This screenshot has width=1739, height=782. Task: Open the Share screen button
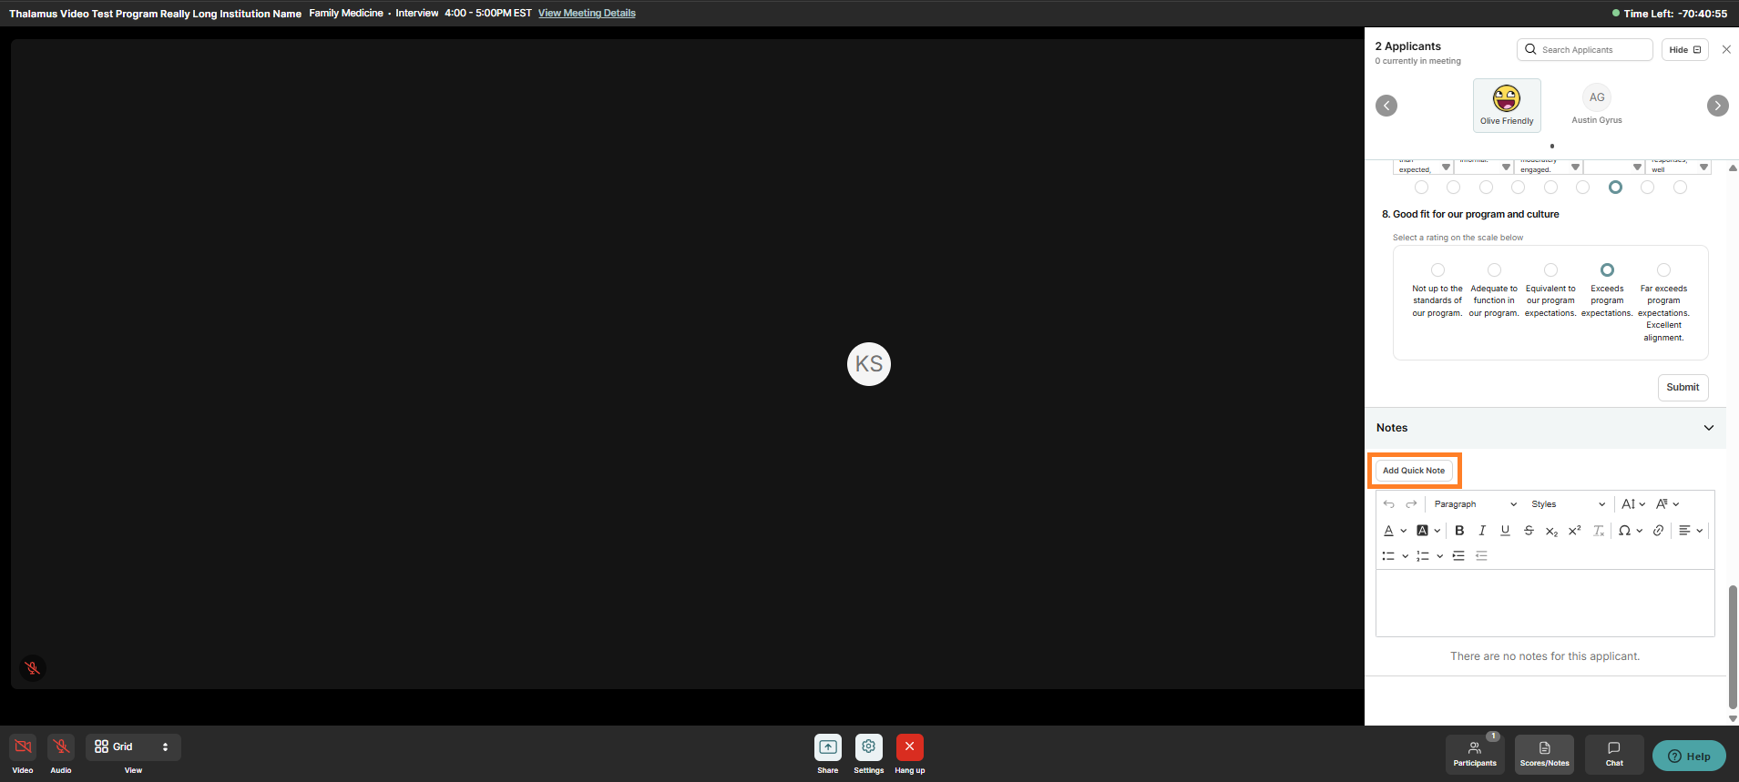827,746
